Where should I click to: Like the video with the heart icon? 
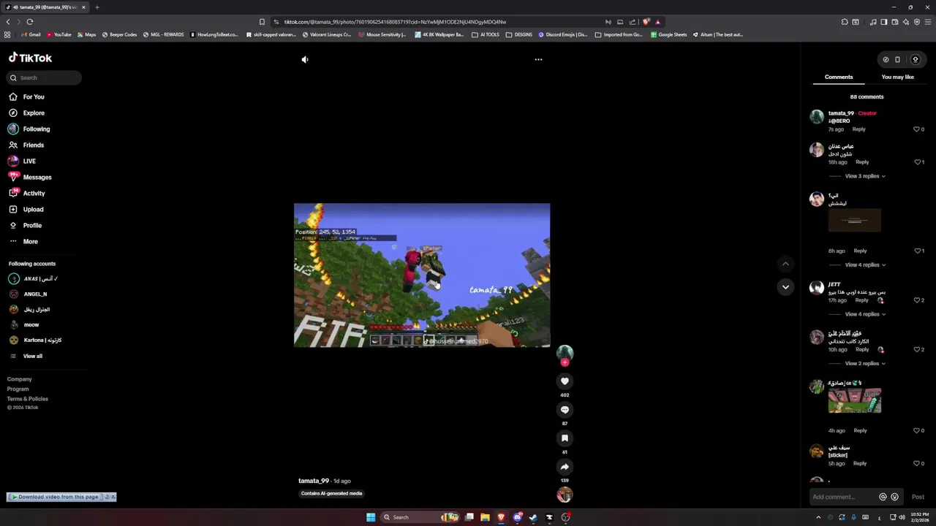click(565, 381)
